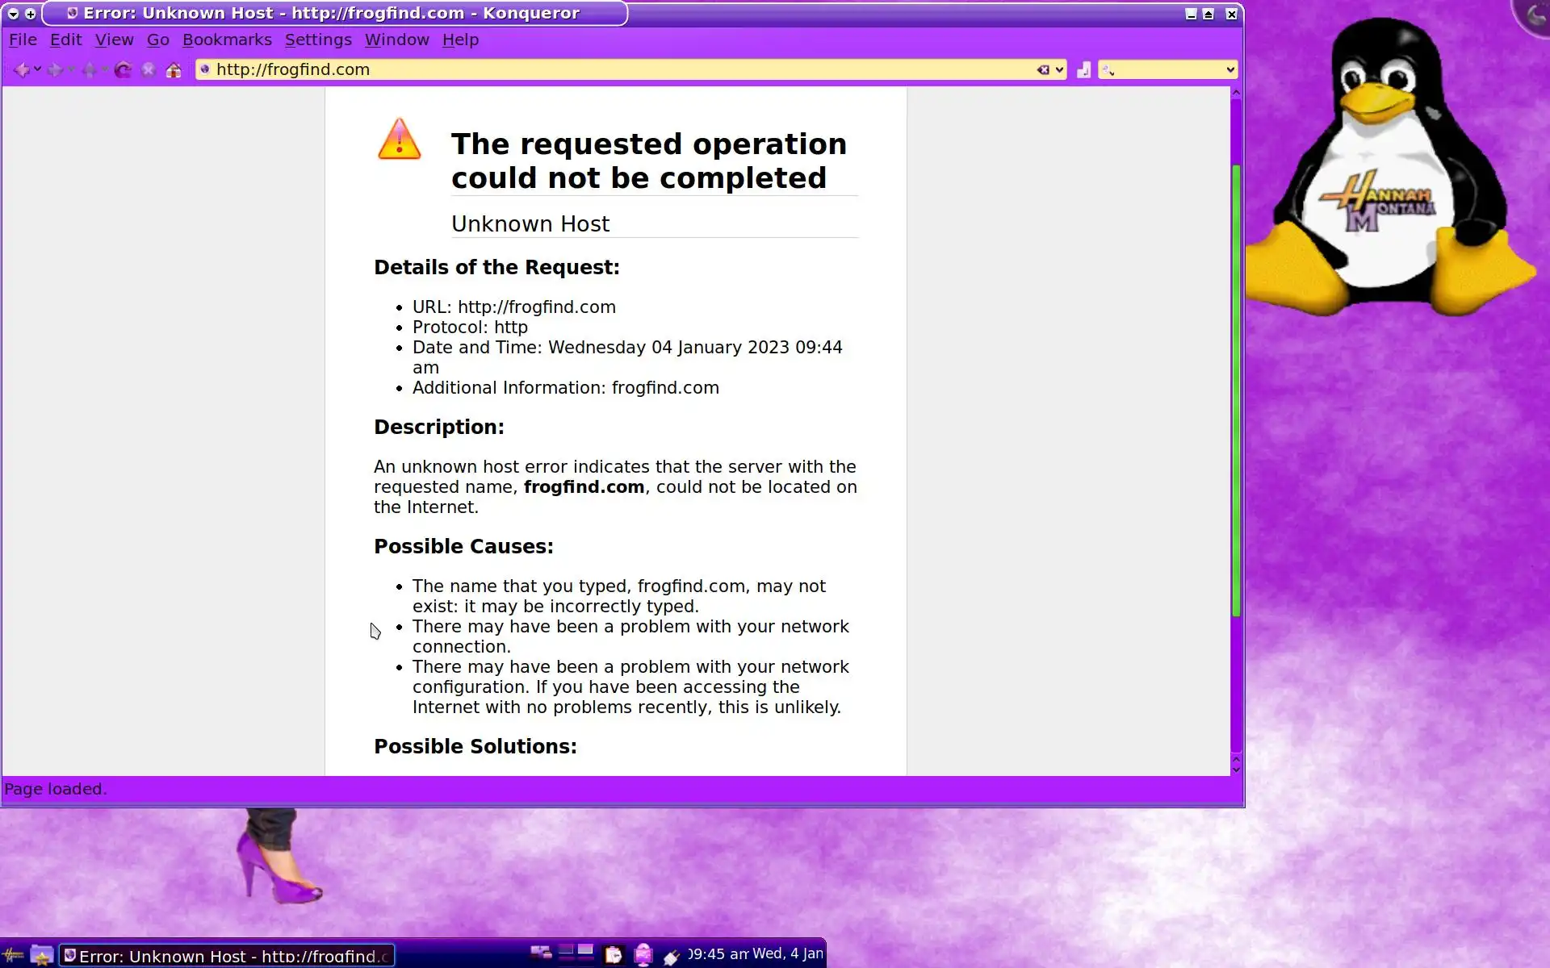Image resolution: width=1550 pixels, height=968 pixels.
Task: Click the clock showing 09:45 am
Action: (718, 953)
